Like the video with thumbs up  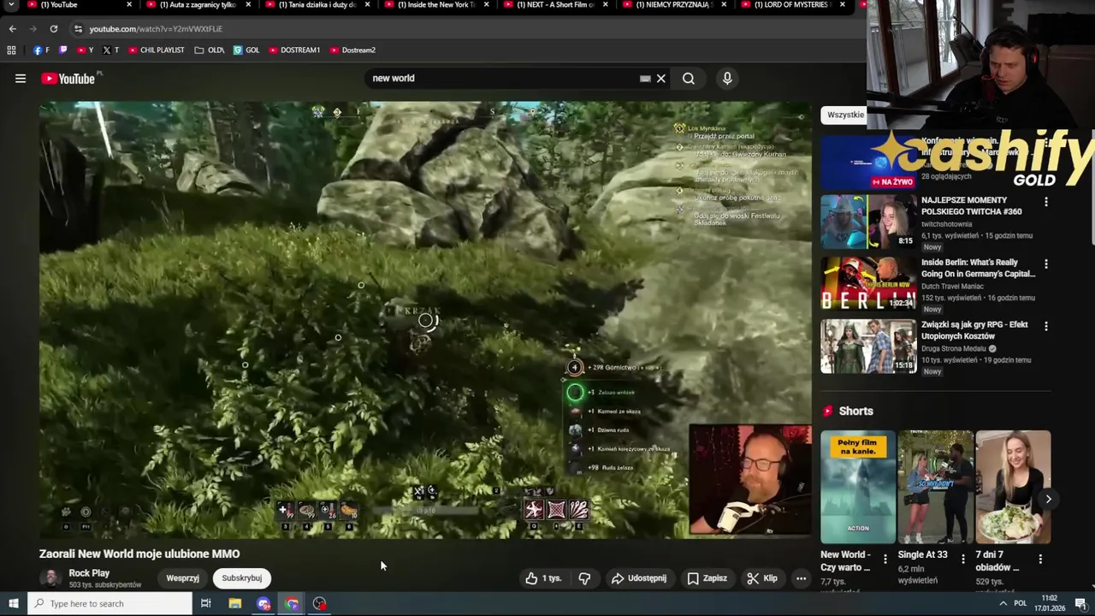543,578
